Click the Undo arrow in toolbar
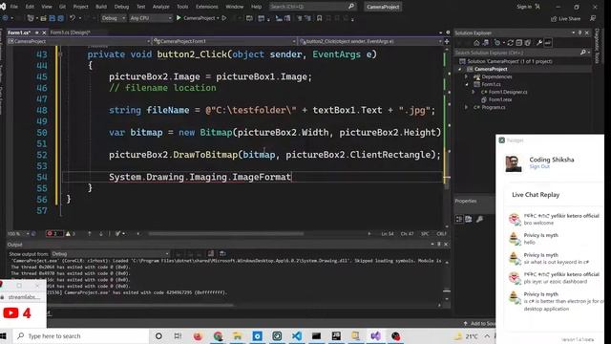The width and height of the screenshot is (611, 344). click(x=73, y=18)
